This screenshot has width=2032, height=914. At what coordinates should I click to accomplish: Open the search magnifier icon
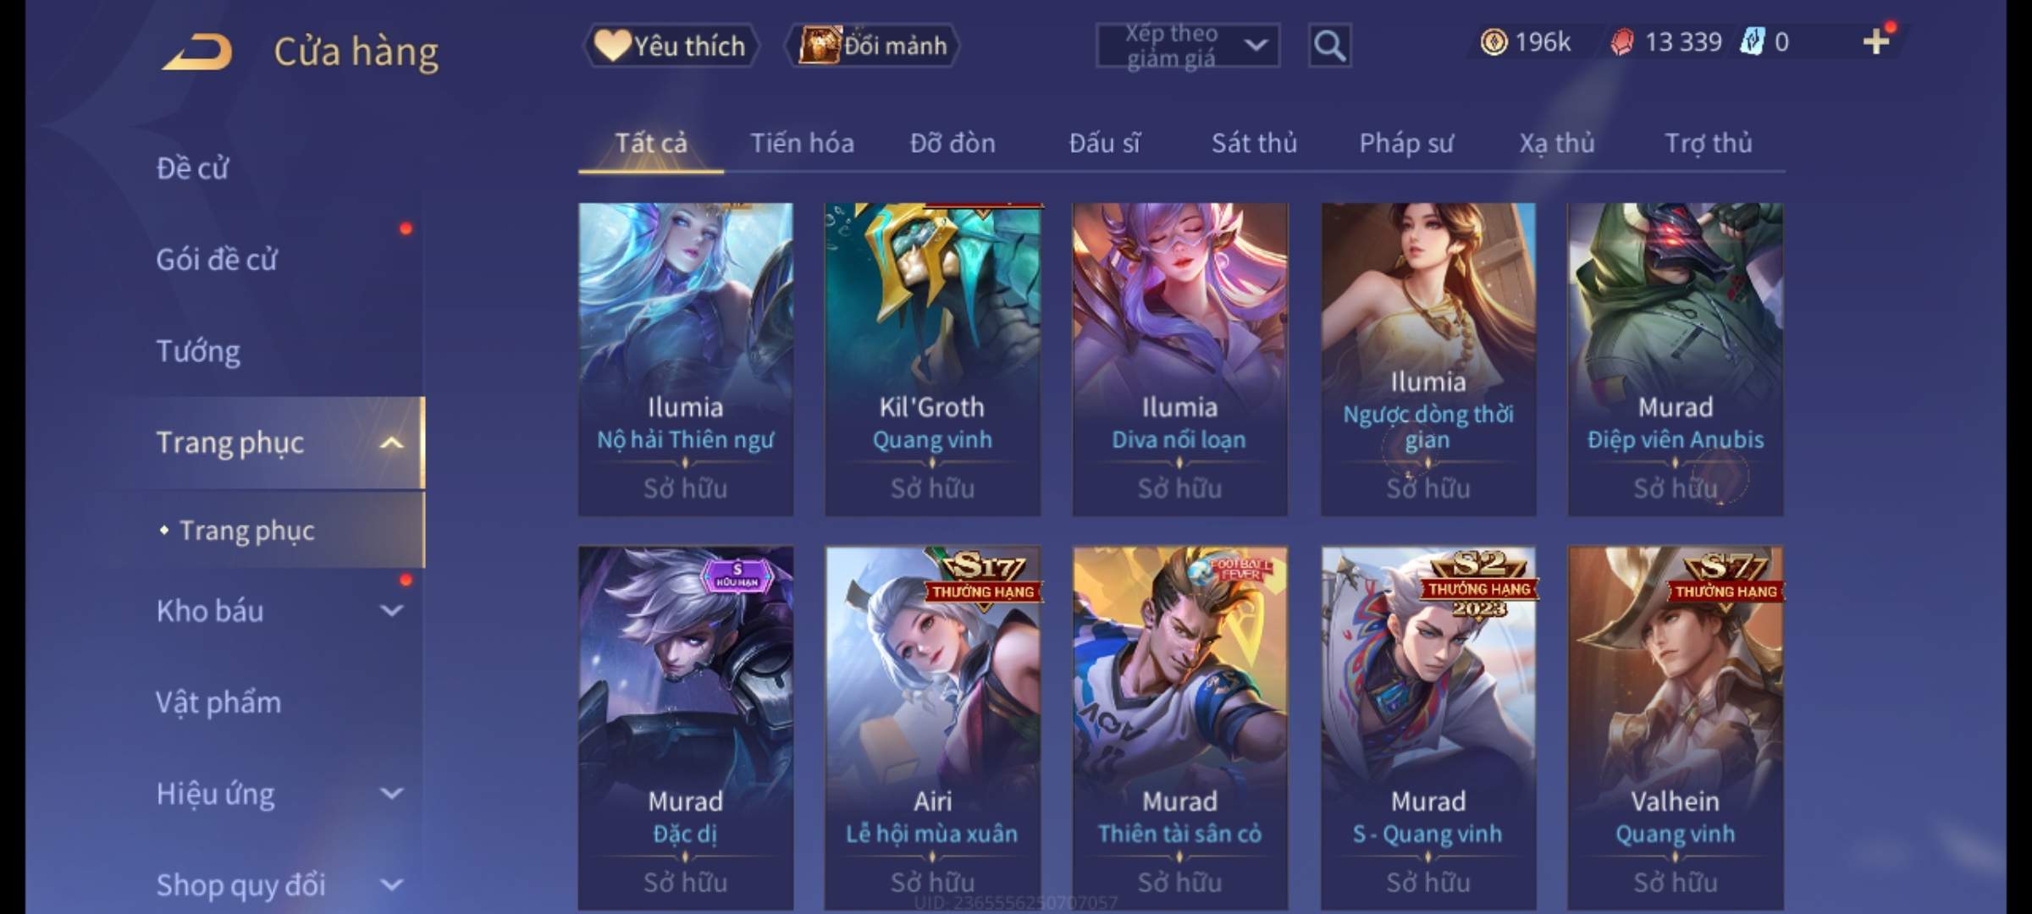[x=1329, y=46]
